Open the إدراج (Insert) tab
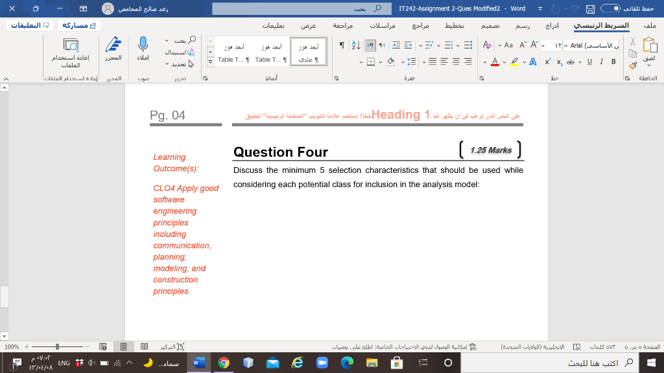664x373 pixels. [x=552, y=26]
